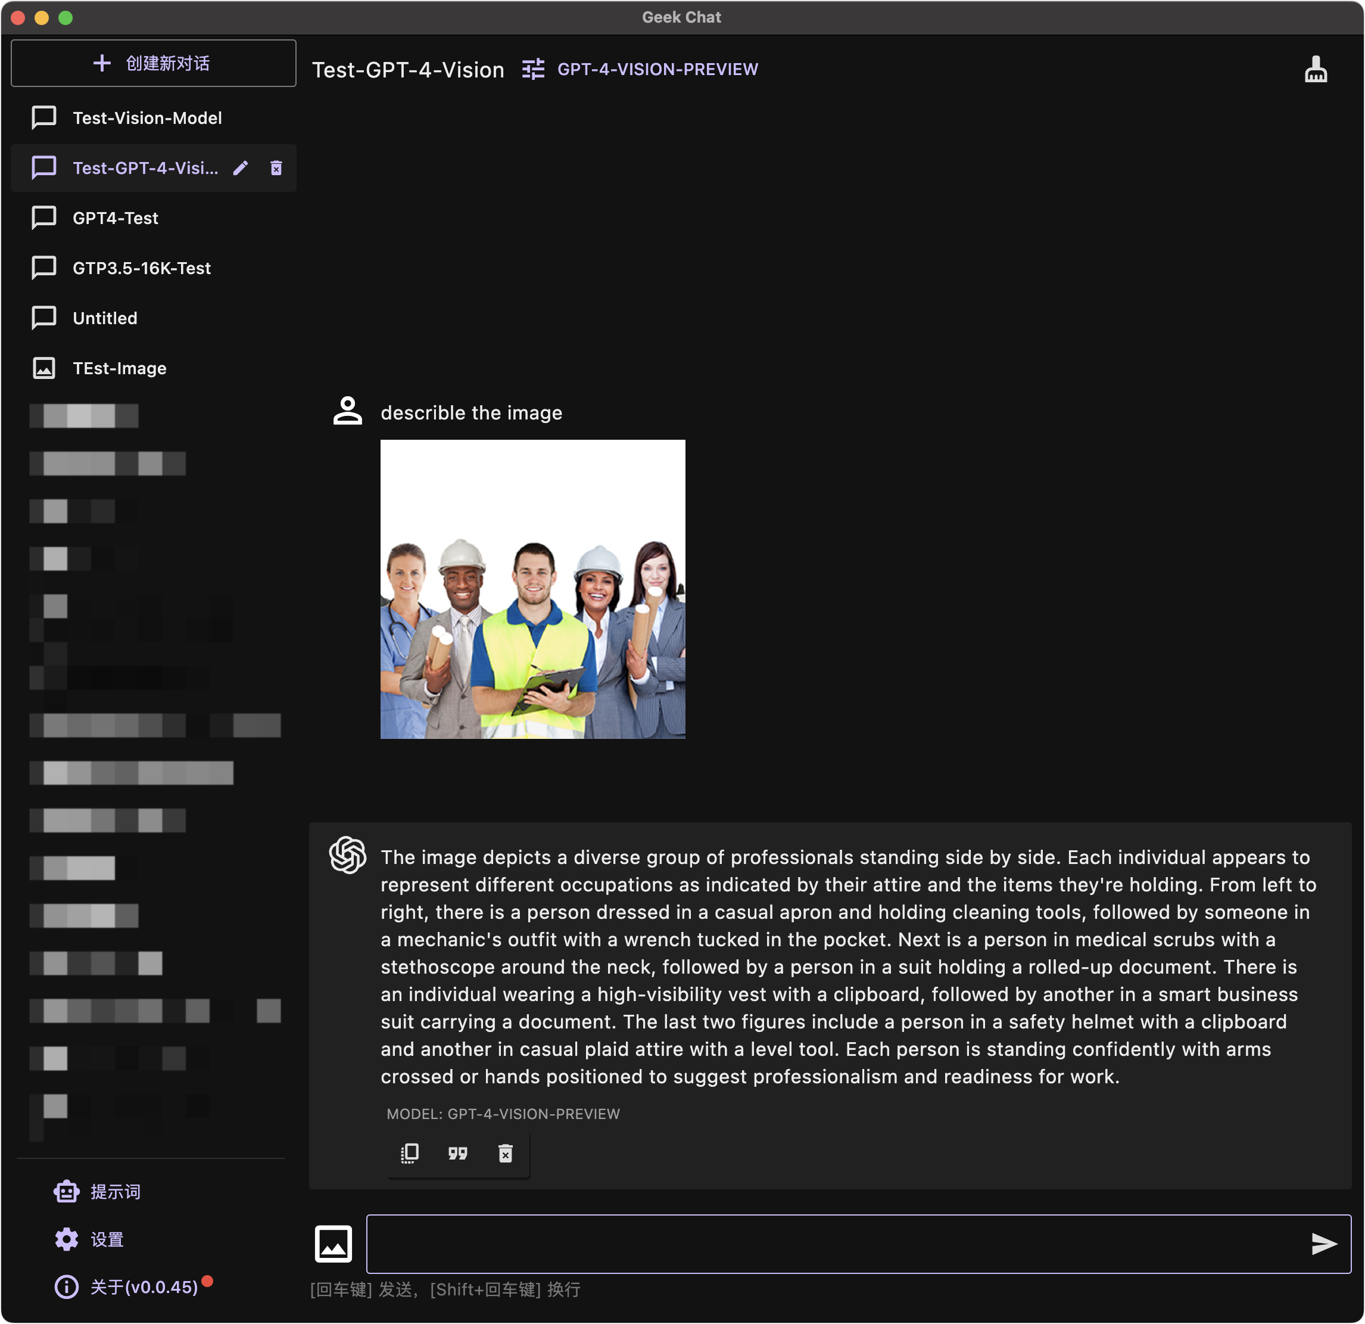This screenshot has height=1324, width=1365.
Task: Open 关于(v0.0.45) about page
Action: [144, 1287]
